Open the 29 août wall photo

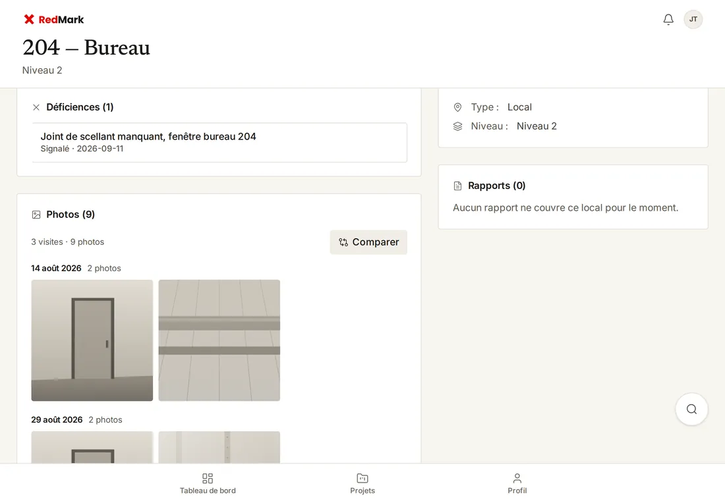pos(219,447)
